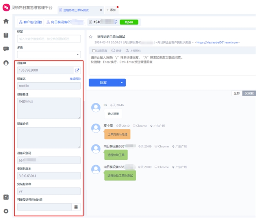Click the avatar next to the 远程协助工单llx测试 message
The width and height of the screenshot is (256, 218).
click(96, 169)
